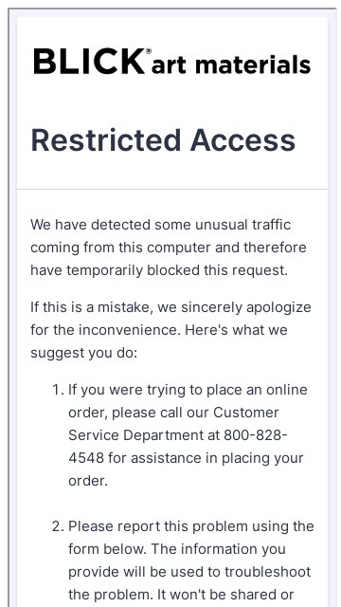This screenshot has height=607, width=341.
Task: Click the registered trademark symbol beside BLICK
Action: click(149, 51)
